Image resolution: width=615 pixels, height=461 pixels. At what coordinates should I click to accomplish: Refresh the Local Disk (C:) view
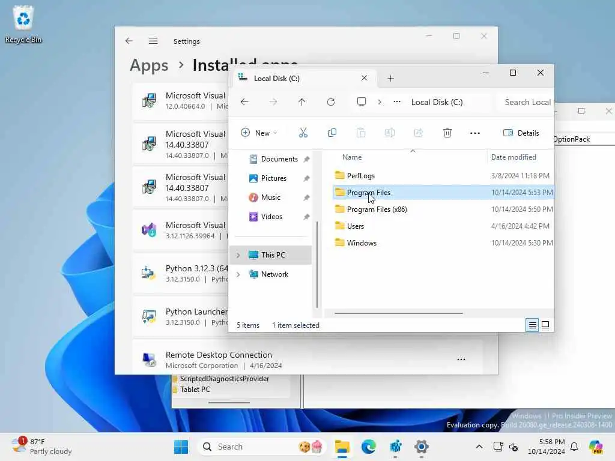click(331, 102)
